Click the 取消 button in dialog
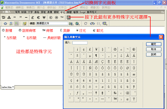 [x=154, y=49]
